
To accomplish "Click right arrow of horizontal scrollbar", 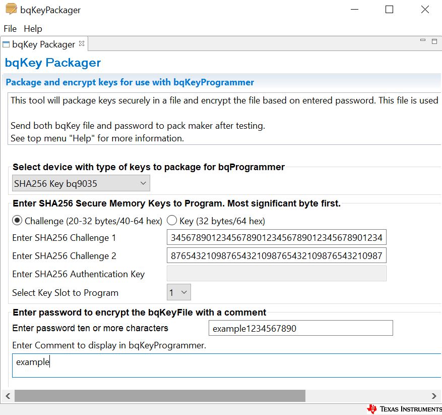I will click(434, 396).
